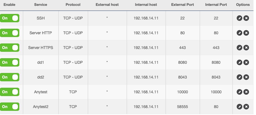Image resolution: width=256 pixels, height=115 pixels.
Task: Select the Anytest row internal host cell
Action: pos(146,92)
